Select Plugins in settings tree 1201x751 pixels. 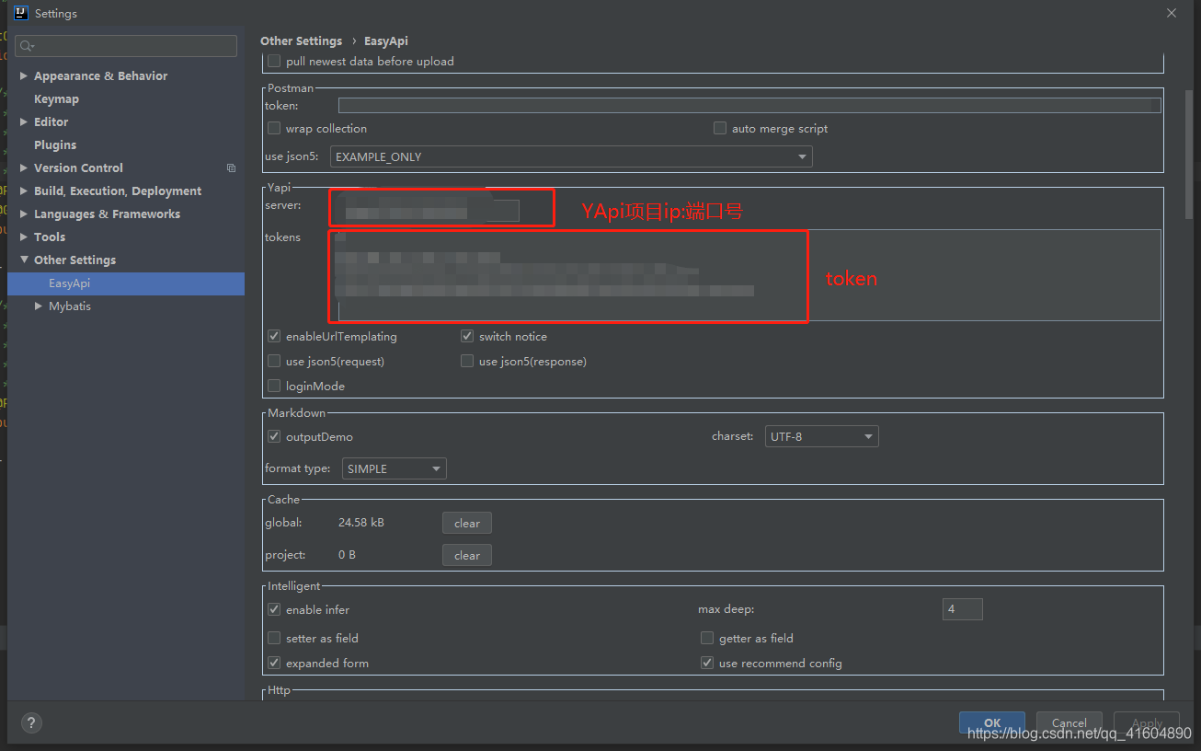point(55,145)
